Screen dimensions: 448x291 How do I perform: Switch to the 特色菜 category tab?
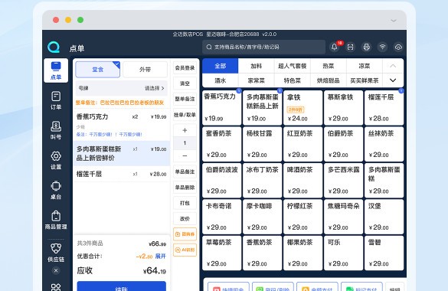click(293, 80)
